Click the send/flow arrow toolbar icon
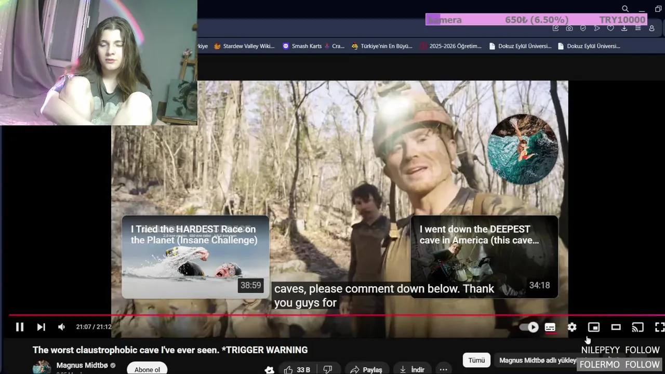Viewport: 665px width, 374px height. pos(597,28)
